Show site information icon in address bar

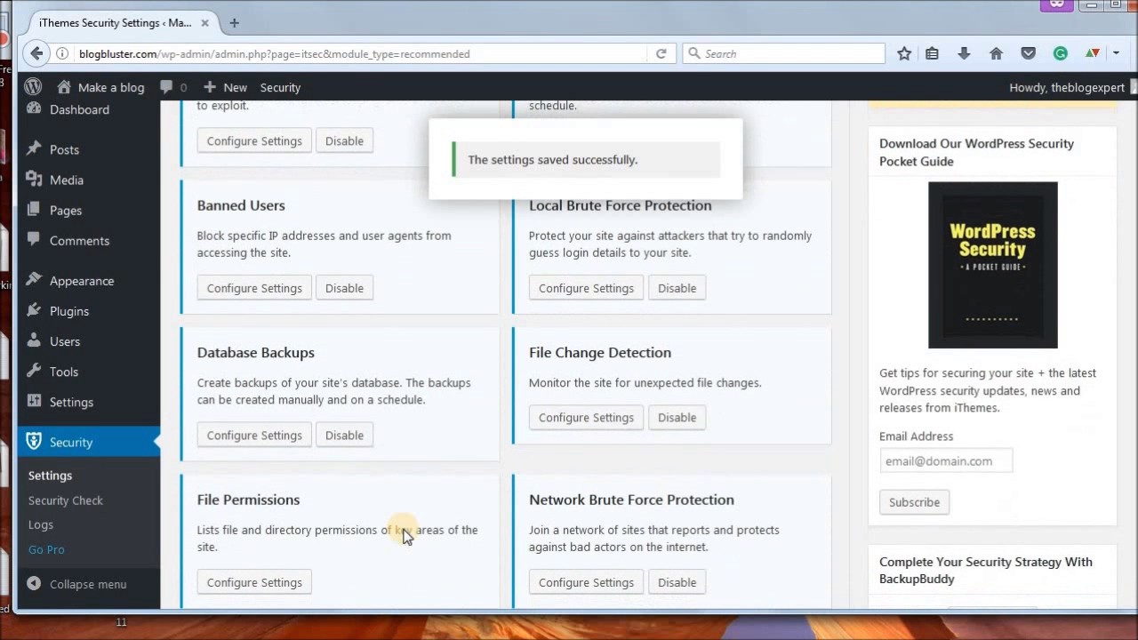pos(62,53)
